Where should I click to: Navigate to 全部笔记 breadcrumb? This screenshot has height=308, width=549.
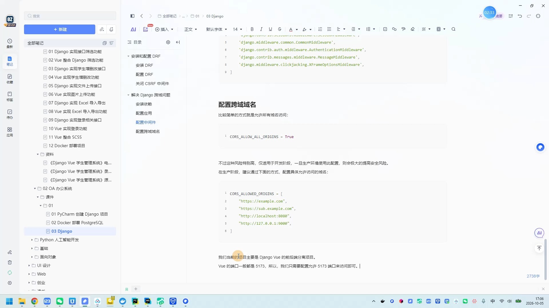[167, 16]
